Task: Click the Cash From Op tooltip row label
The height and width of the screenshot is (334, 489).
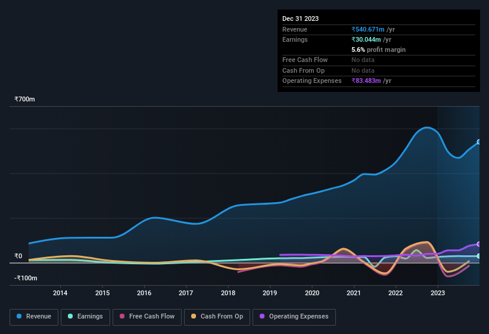Action: point(303,70)
